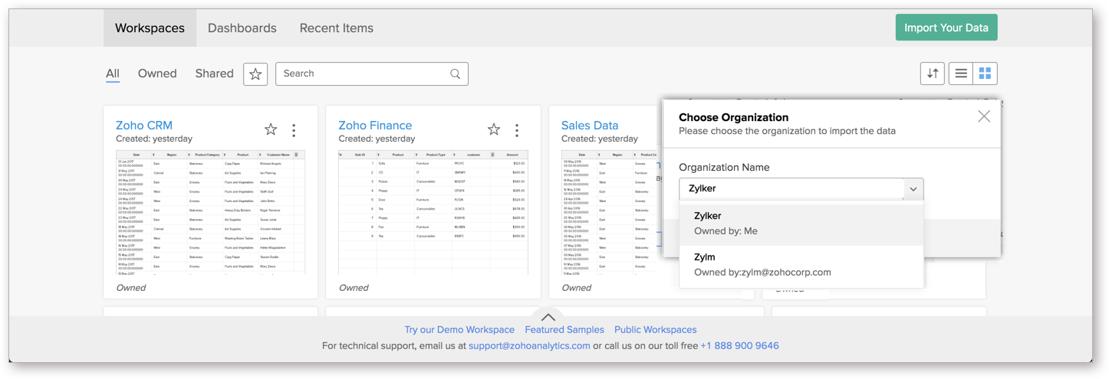Select Zylker organization owned by Me
The width and height of the screenshot is (1109, 379).
[801, 223]
